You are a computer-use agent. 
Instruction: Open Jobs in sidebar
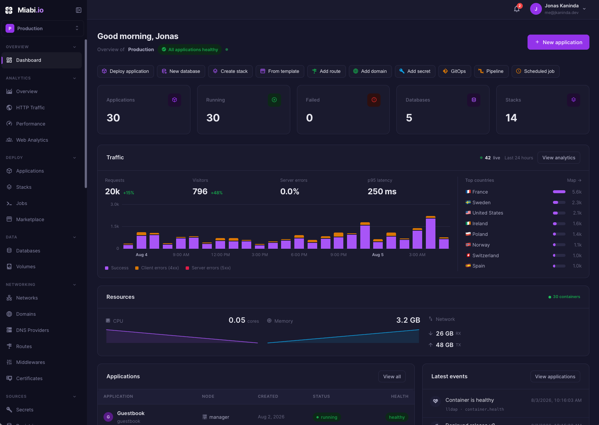[x=42, y=203]
